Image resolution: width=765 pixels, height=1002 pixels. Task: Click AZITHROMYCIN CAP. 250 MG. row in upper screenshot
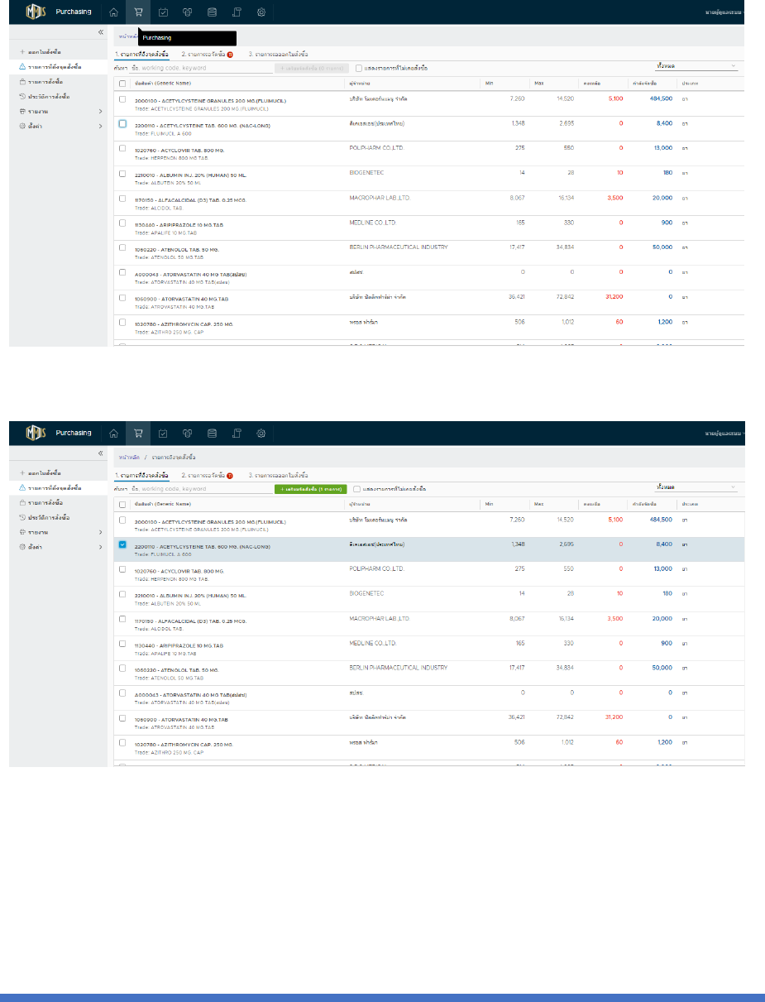(x=430, y=326)
